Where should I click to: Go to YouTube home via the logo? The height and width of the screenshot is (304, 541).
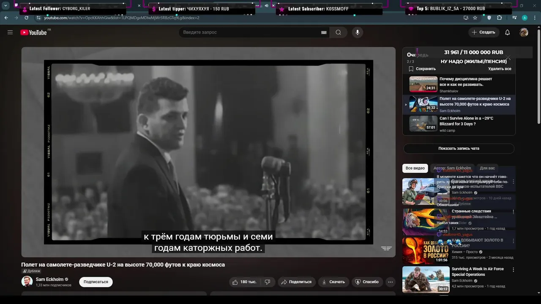pos(33,33)
